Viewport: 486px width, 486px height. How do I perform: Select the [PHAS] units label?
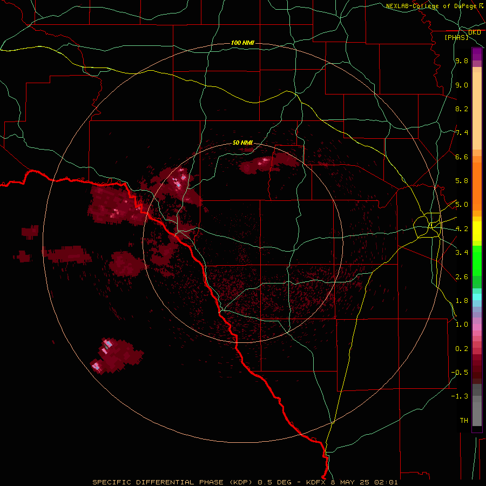pyautogui.click(x=456, y=37)
